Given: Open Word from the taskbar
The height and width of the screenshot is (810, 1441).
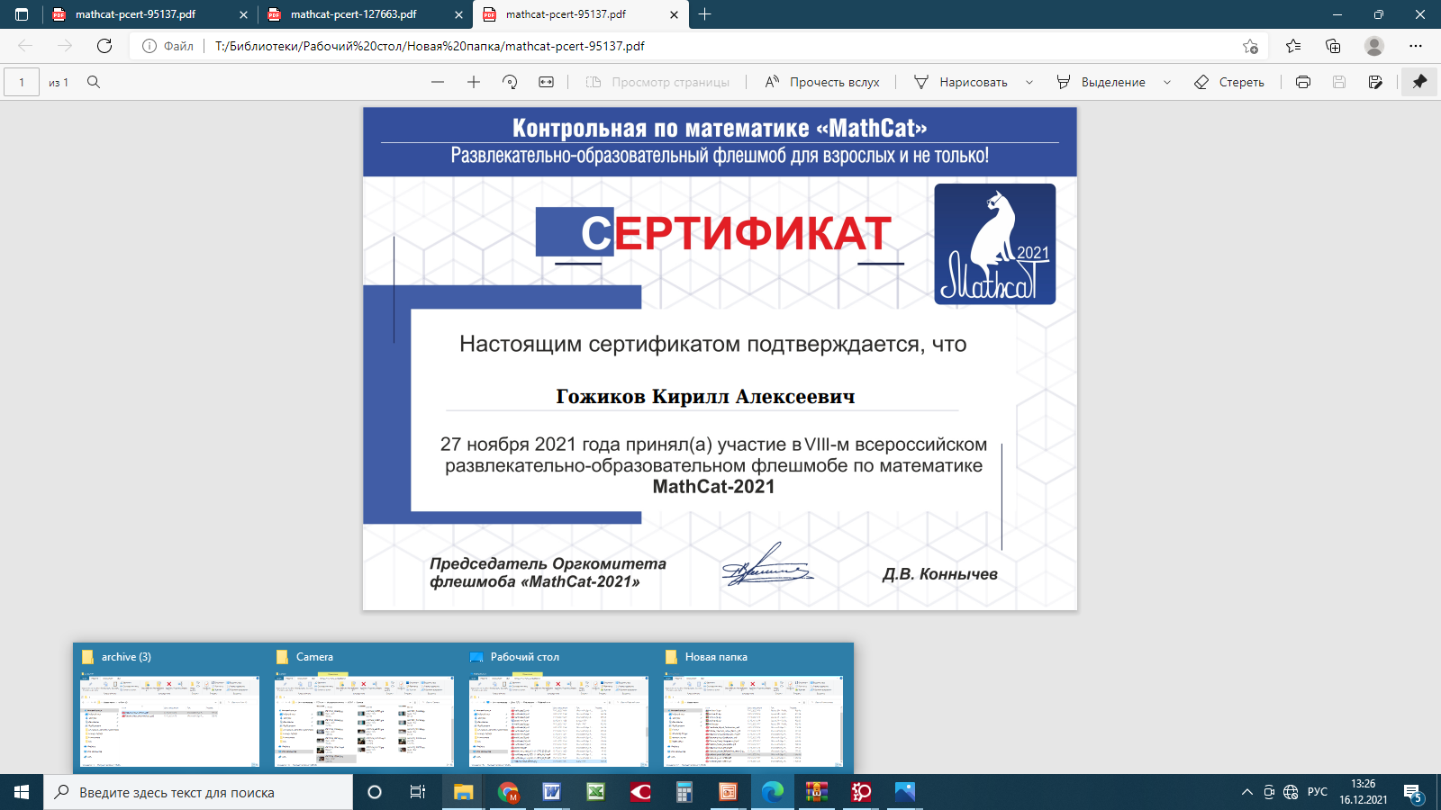Looking at the screenshot, I should click(552, 792).
